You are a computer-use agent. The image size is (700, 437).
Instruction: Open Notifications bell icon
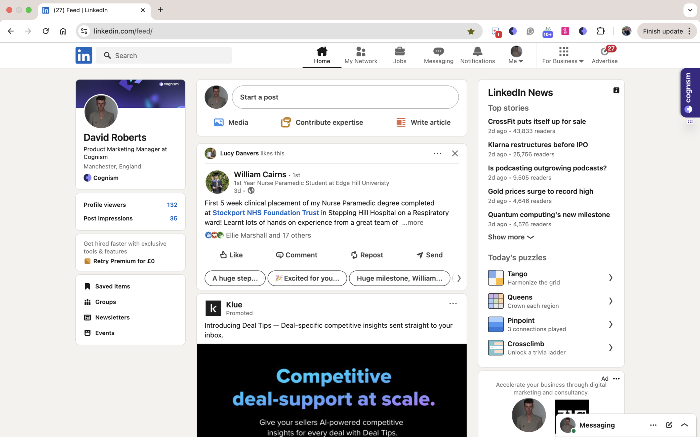(x=477, y=52)
